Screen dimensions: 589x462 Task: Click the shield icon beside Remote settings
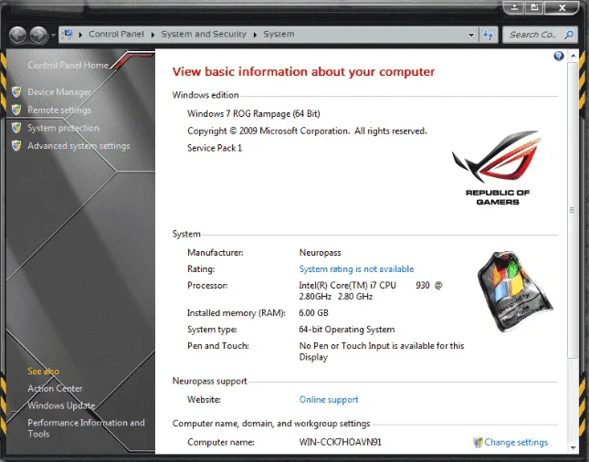tap(16, 110)
